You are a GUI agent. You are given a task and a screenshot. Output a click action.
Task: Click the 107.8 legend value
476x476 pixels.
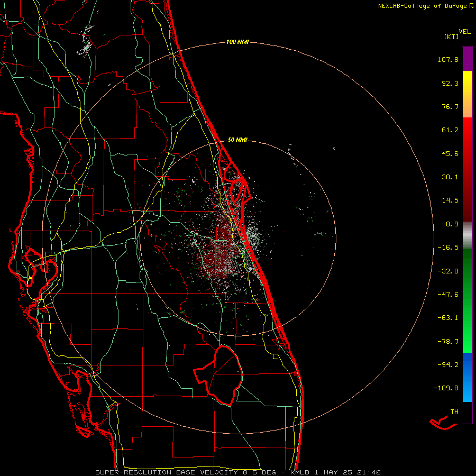448,59
